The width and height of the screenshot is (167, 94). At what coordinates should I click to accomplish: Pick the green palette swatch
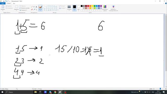click(x=94, y=6)
